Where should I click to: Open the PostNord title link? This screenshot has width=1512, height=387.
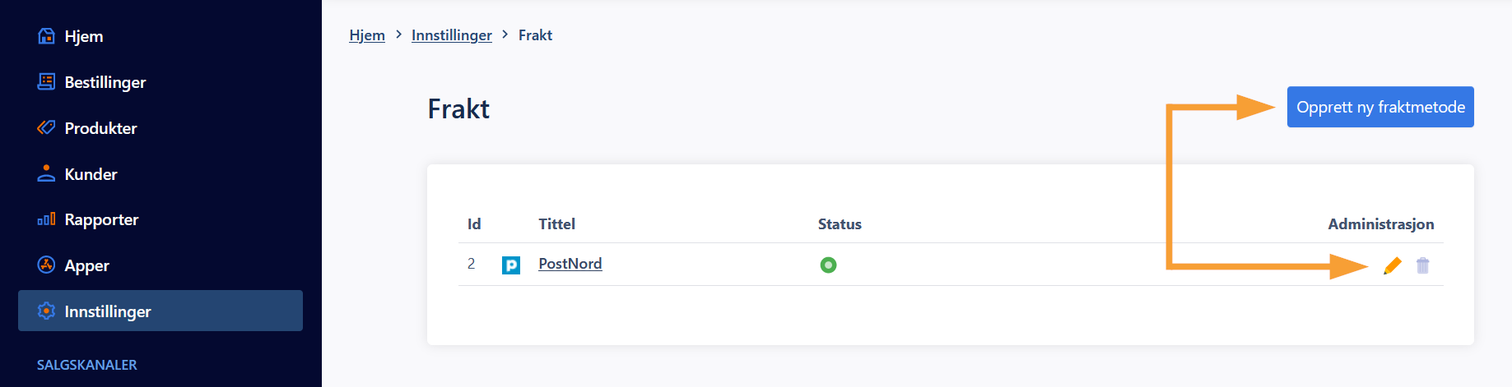(x=570, y=264)
